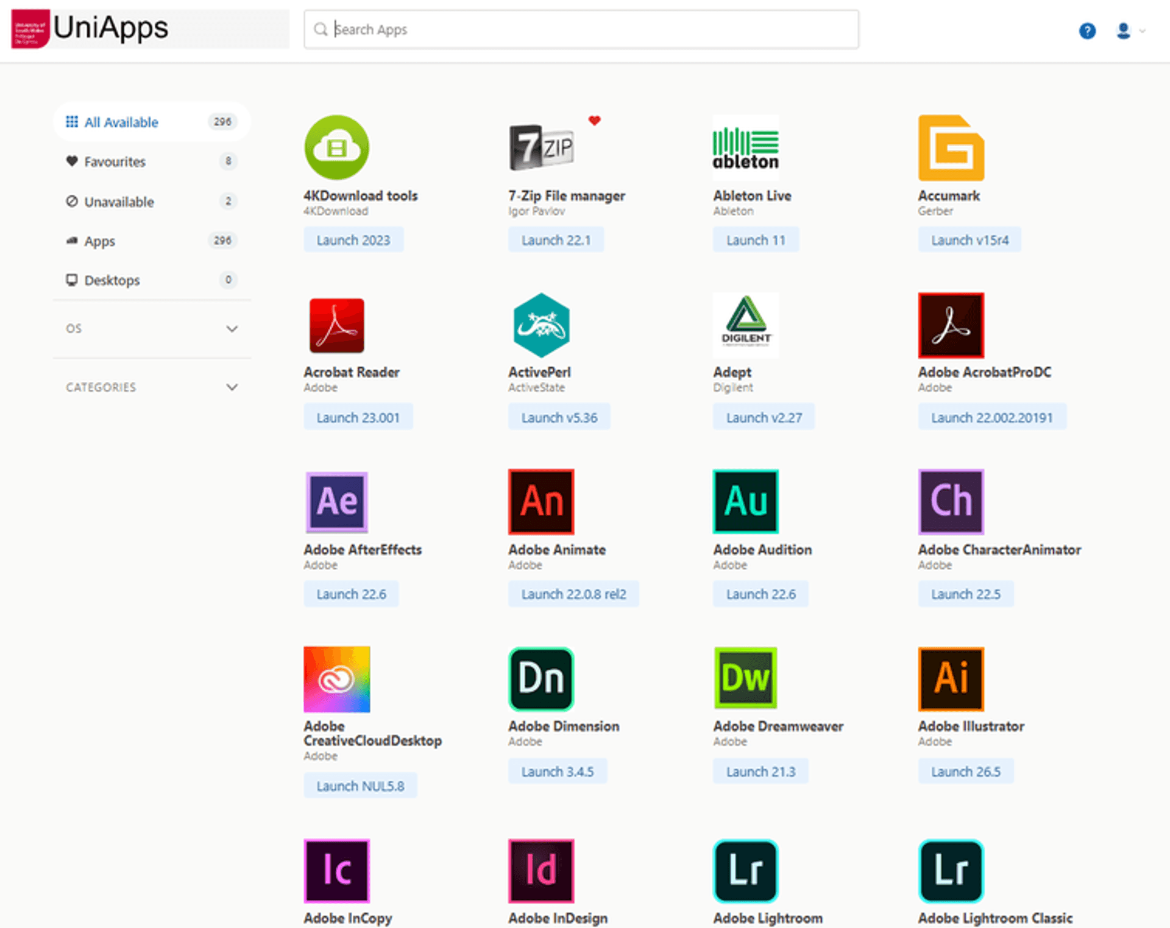Click the Adobe AcrobatProDC icon
1170x928 pixels.
click(951, 325)
